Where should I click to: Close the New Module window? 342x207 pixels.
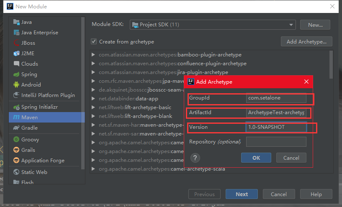pyautogui.click(x=332, y=6)
